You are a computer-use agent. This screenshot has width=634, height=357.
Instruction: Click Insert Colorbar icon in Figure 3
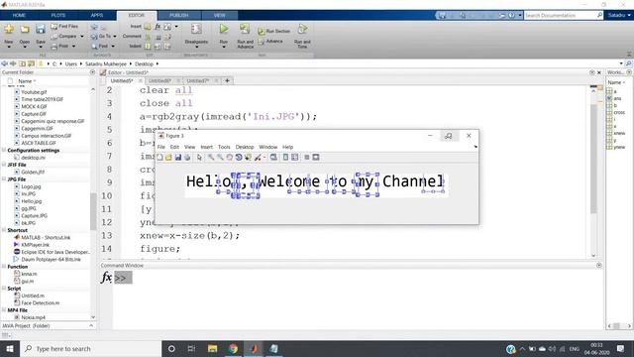click(x=285, y=157)
